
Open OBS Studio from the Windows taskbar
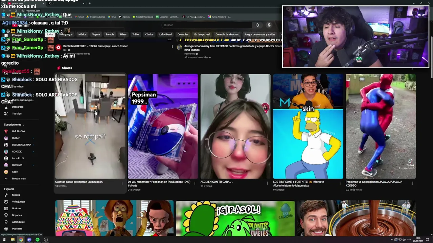(46, 240)
